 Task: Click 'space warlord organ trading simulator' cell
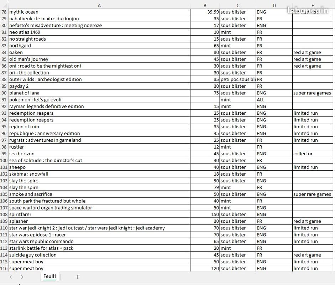(x=99, y=208)
